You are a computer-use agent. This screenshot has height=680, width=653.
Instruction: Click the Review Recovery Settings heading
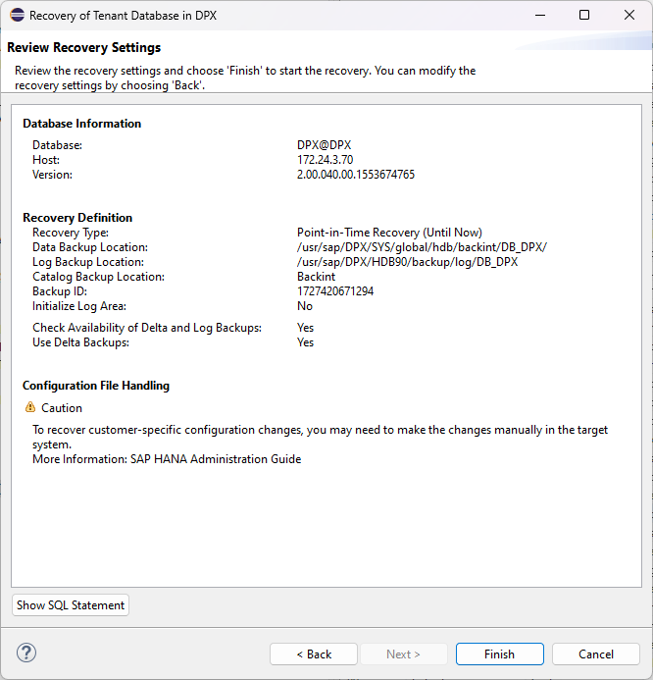pos(84,48)
